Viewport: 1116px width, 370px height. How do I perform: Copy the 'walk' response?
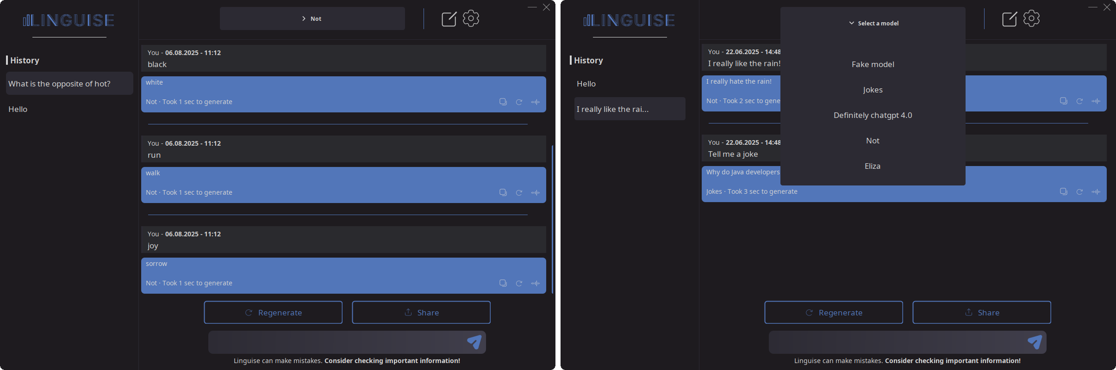pos(503,192)
